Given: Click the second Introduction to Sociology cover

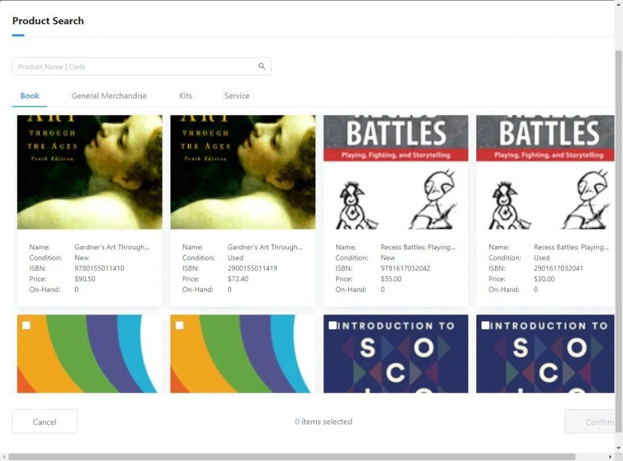Looking at the screenshot, I should point(545,354).
